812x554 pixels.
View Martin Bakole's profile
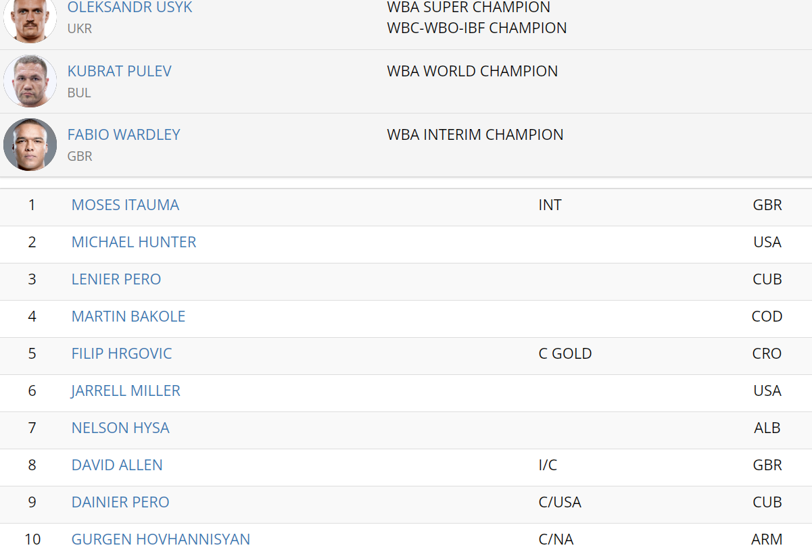point(128,316)
